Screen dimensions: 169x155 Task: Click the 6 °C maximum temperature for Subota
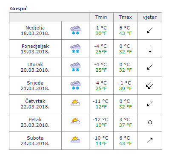125,138
